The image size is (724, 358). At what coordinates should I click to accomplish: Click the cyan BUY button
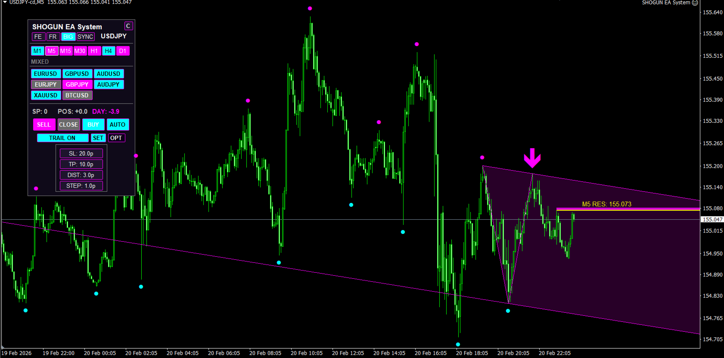click(93, 125)
